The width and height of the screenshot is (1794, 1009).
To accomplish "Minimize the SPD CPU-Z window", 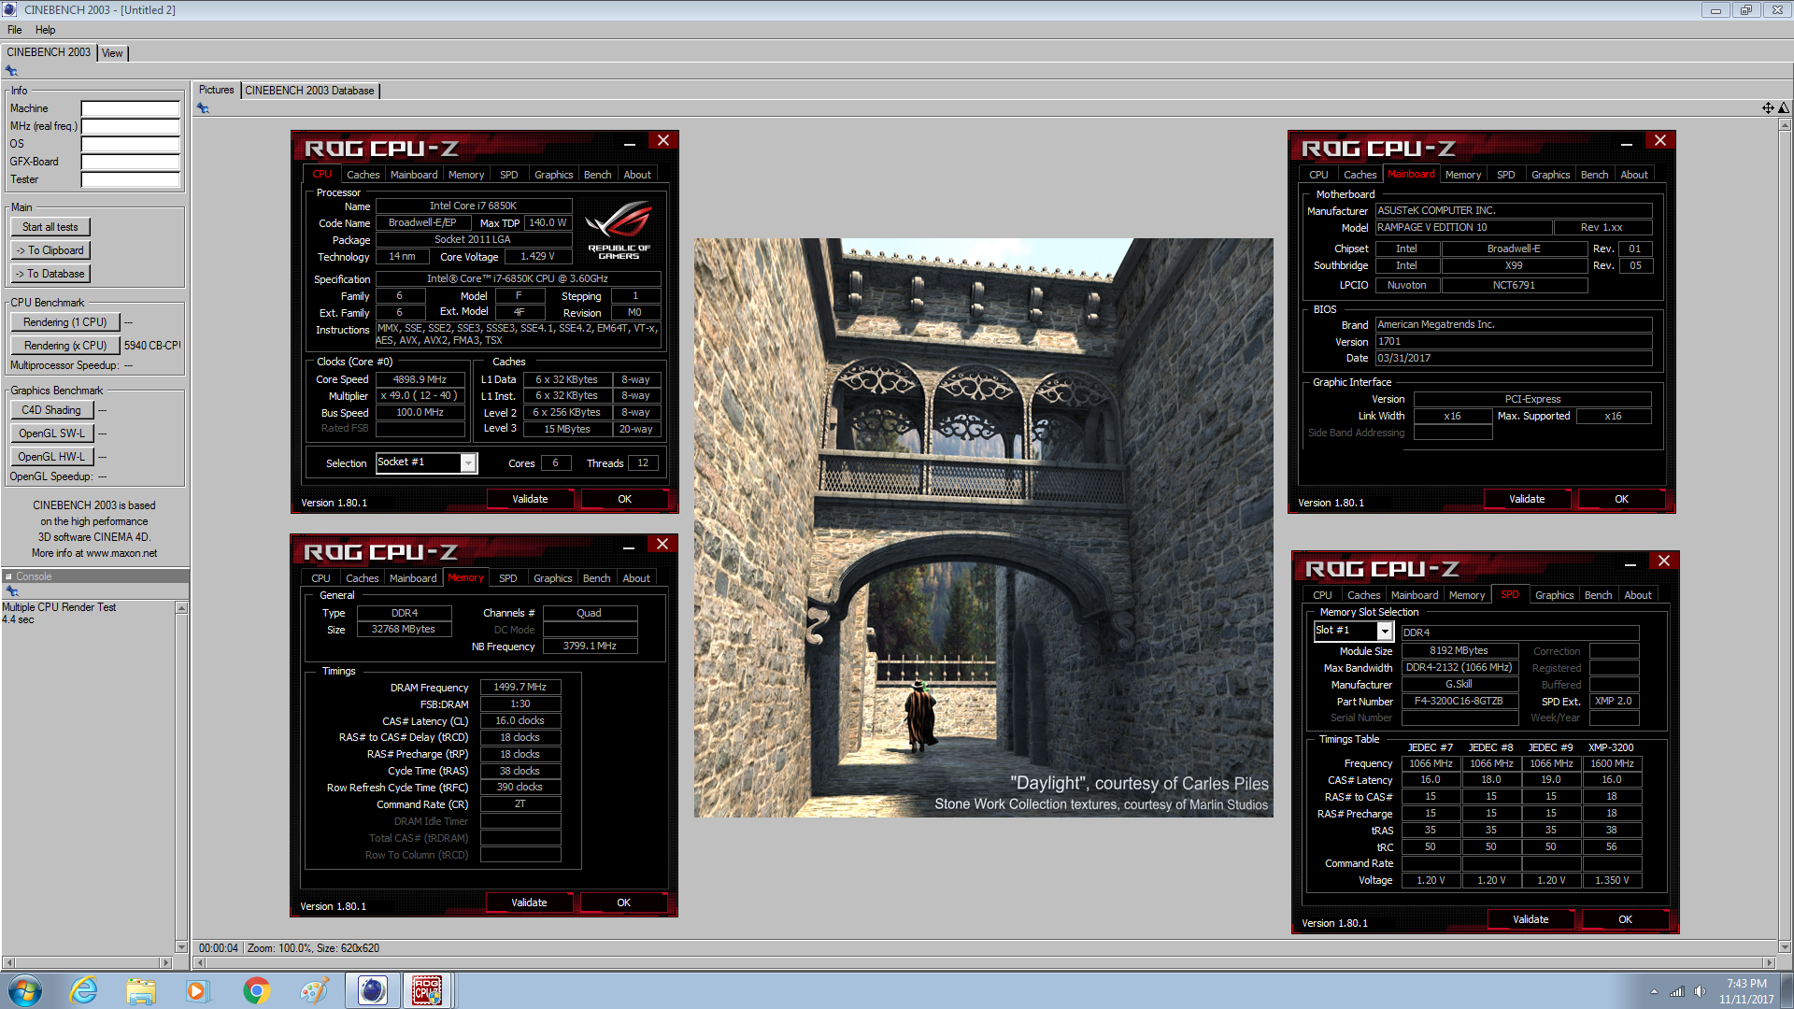I will tap(1630, 562).
